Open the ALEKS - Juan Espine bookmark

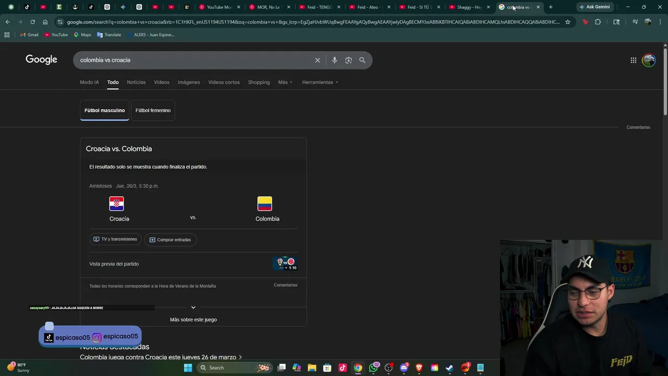pos(150,34)
